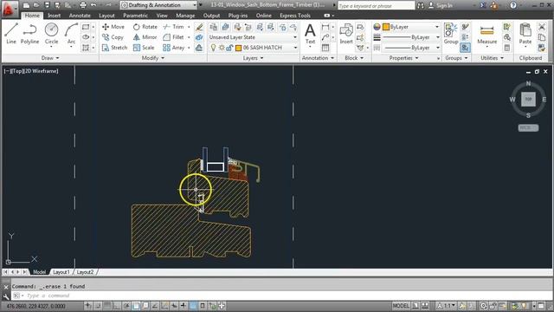Viewport: 554px width, 312px height.
Task: Select the Arc tool
Action: coord(71,34)
